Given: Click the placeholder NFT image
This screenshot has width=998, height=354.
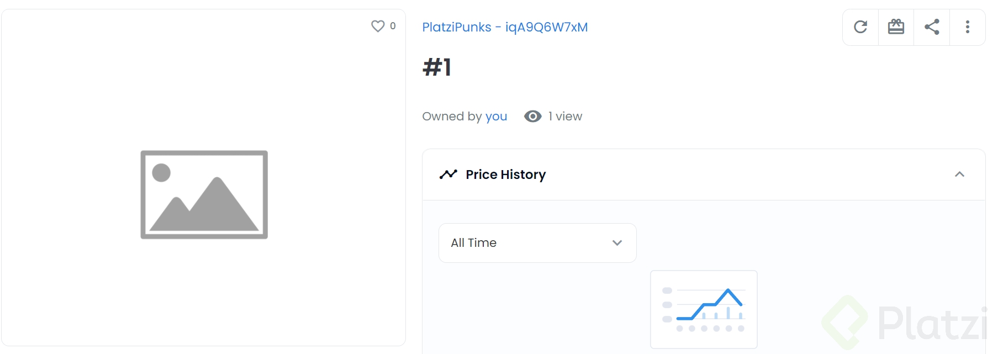Looking at the screenshot, I should 204,194.
